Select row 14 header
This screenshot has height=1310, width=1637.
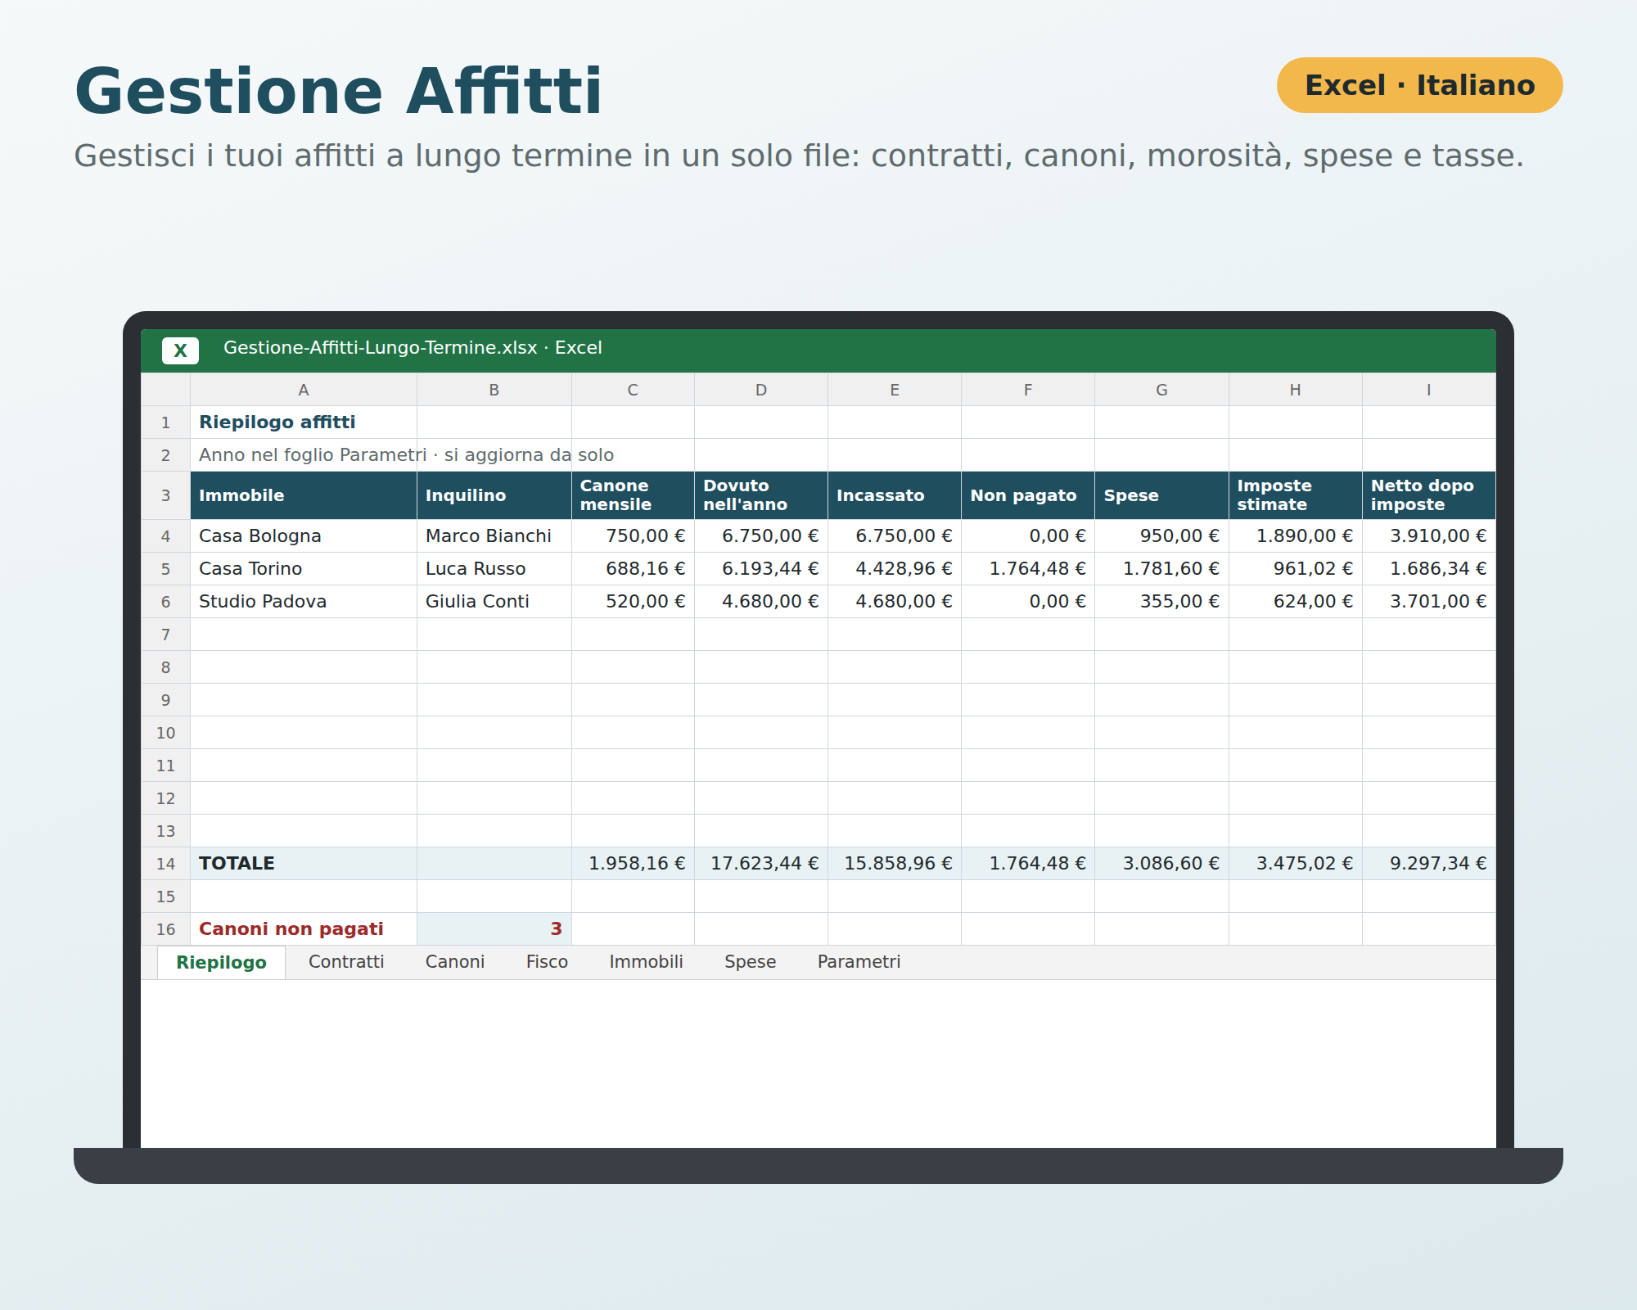(x=165, y=864)
